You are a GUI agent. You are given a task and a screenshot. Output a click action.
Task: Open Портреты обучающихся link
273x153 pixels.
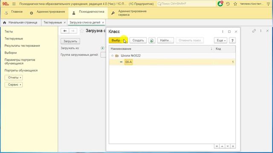click(x=21, y=71)
